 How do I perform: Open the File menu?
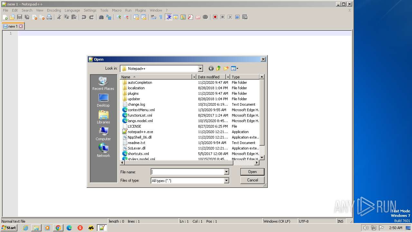pos(5,10)
